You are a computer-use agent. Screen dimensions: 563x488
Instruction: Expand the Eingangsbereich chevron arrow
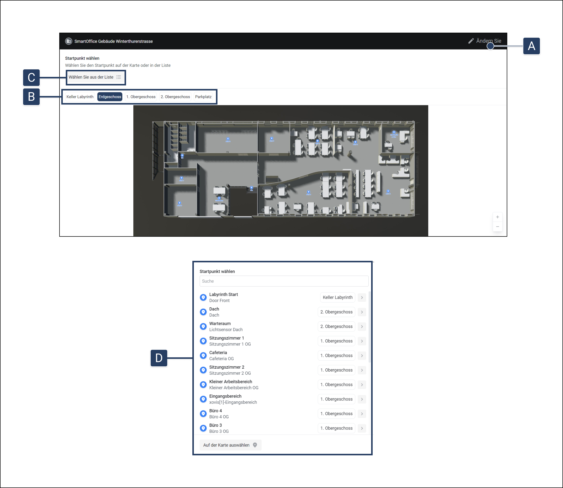[x=362, y=399]
